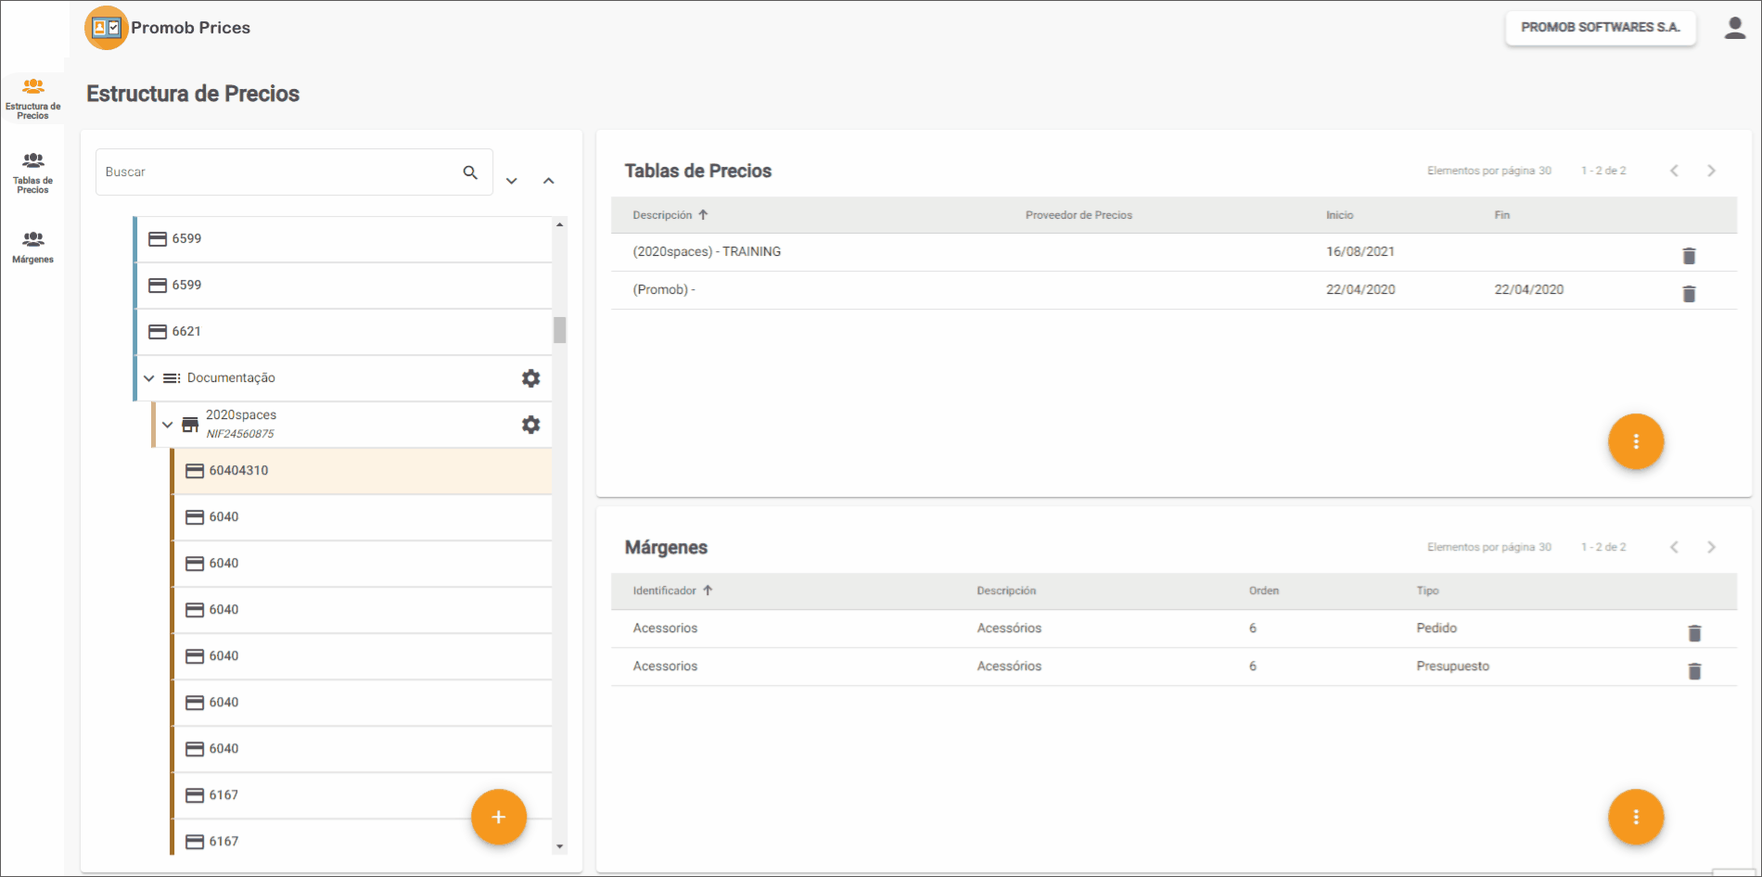
Task: Open settings gear for 2020spaces
Action: 530,425
